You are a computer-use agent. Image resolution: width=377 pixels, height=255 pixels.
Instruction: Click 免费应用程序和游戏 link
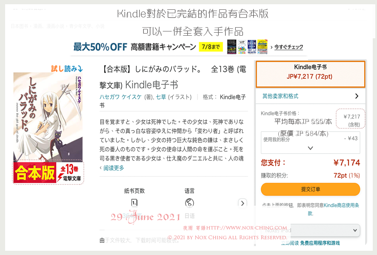(x=320, y=243)
